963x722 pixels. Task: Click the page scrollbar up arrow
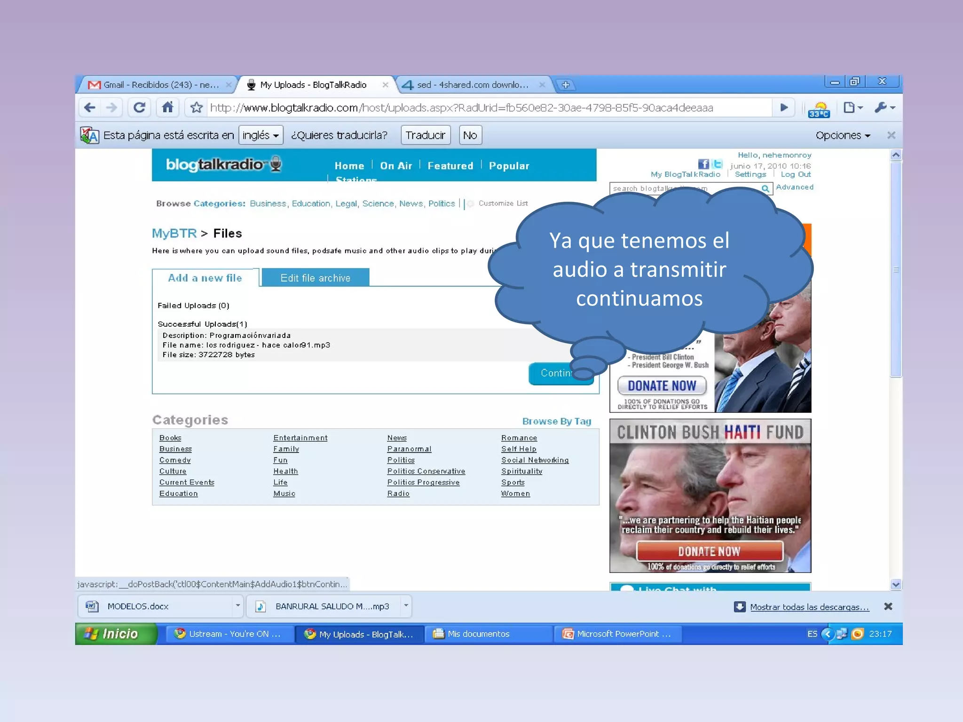point(896,155)
